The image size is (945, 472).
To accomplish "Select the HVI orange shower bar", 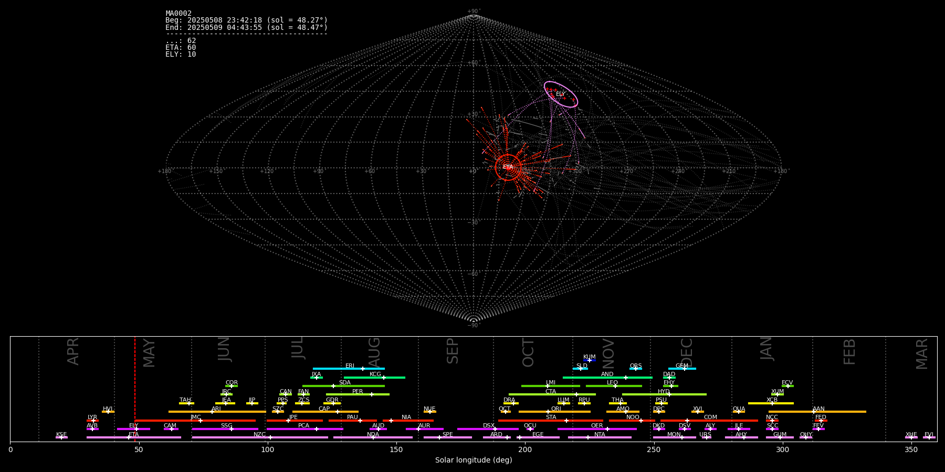I will coord(108,412).
